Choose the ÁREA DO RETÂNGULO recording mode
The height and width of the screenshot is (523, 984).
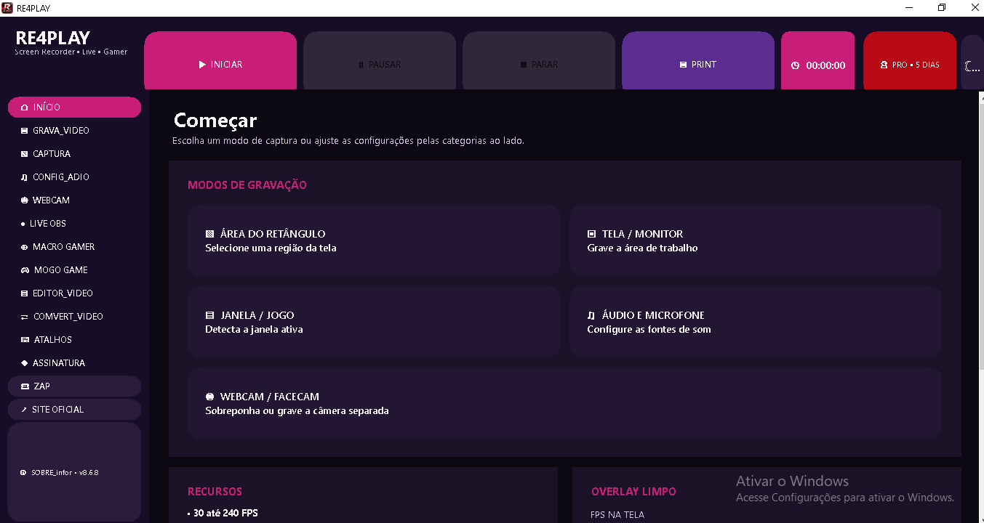click(374, 240)
